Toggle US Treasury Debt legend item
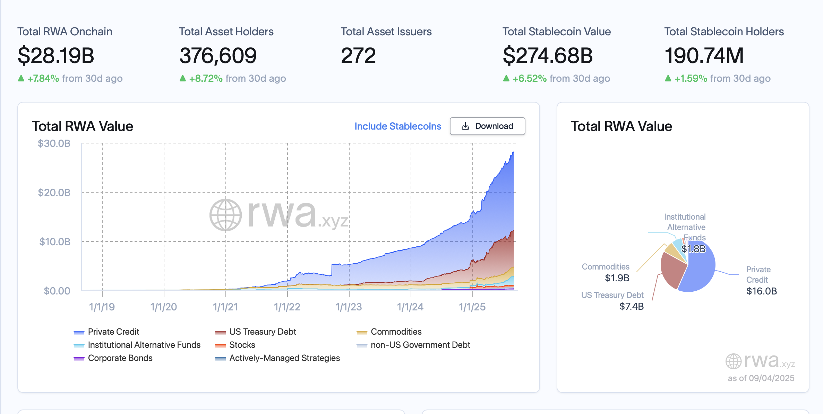 click(x=262, y=332)
